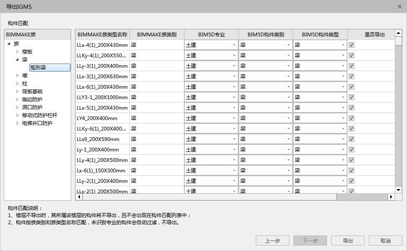
Task: Click horizontal scrollbar left arrow
Action: [79, 197]
